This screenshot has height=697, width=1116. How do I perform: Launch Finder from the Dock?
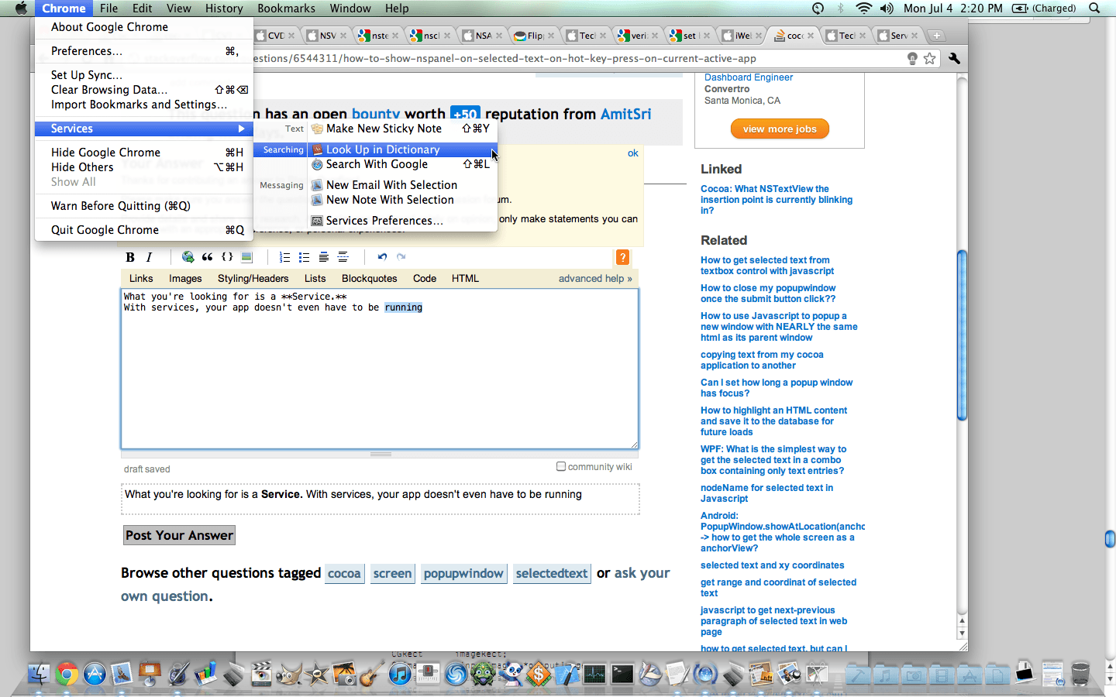click(x=39, y=674)
